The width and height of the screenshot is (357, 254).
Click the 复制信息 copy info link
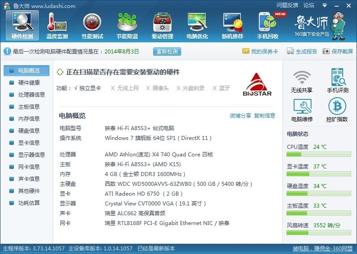[x=265, y=116]
